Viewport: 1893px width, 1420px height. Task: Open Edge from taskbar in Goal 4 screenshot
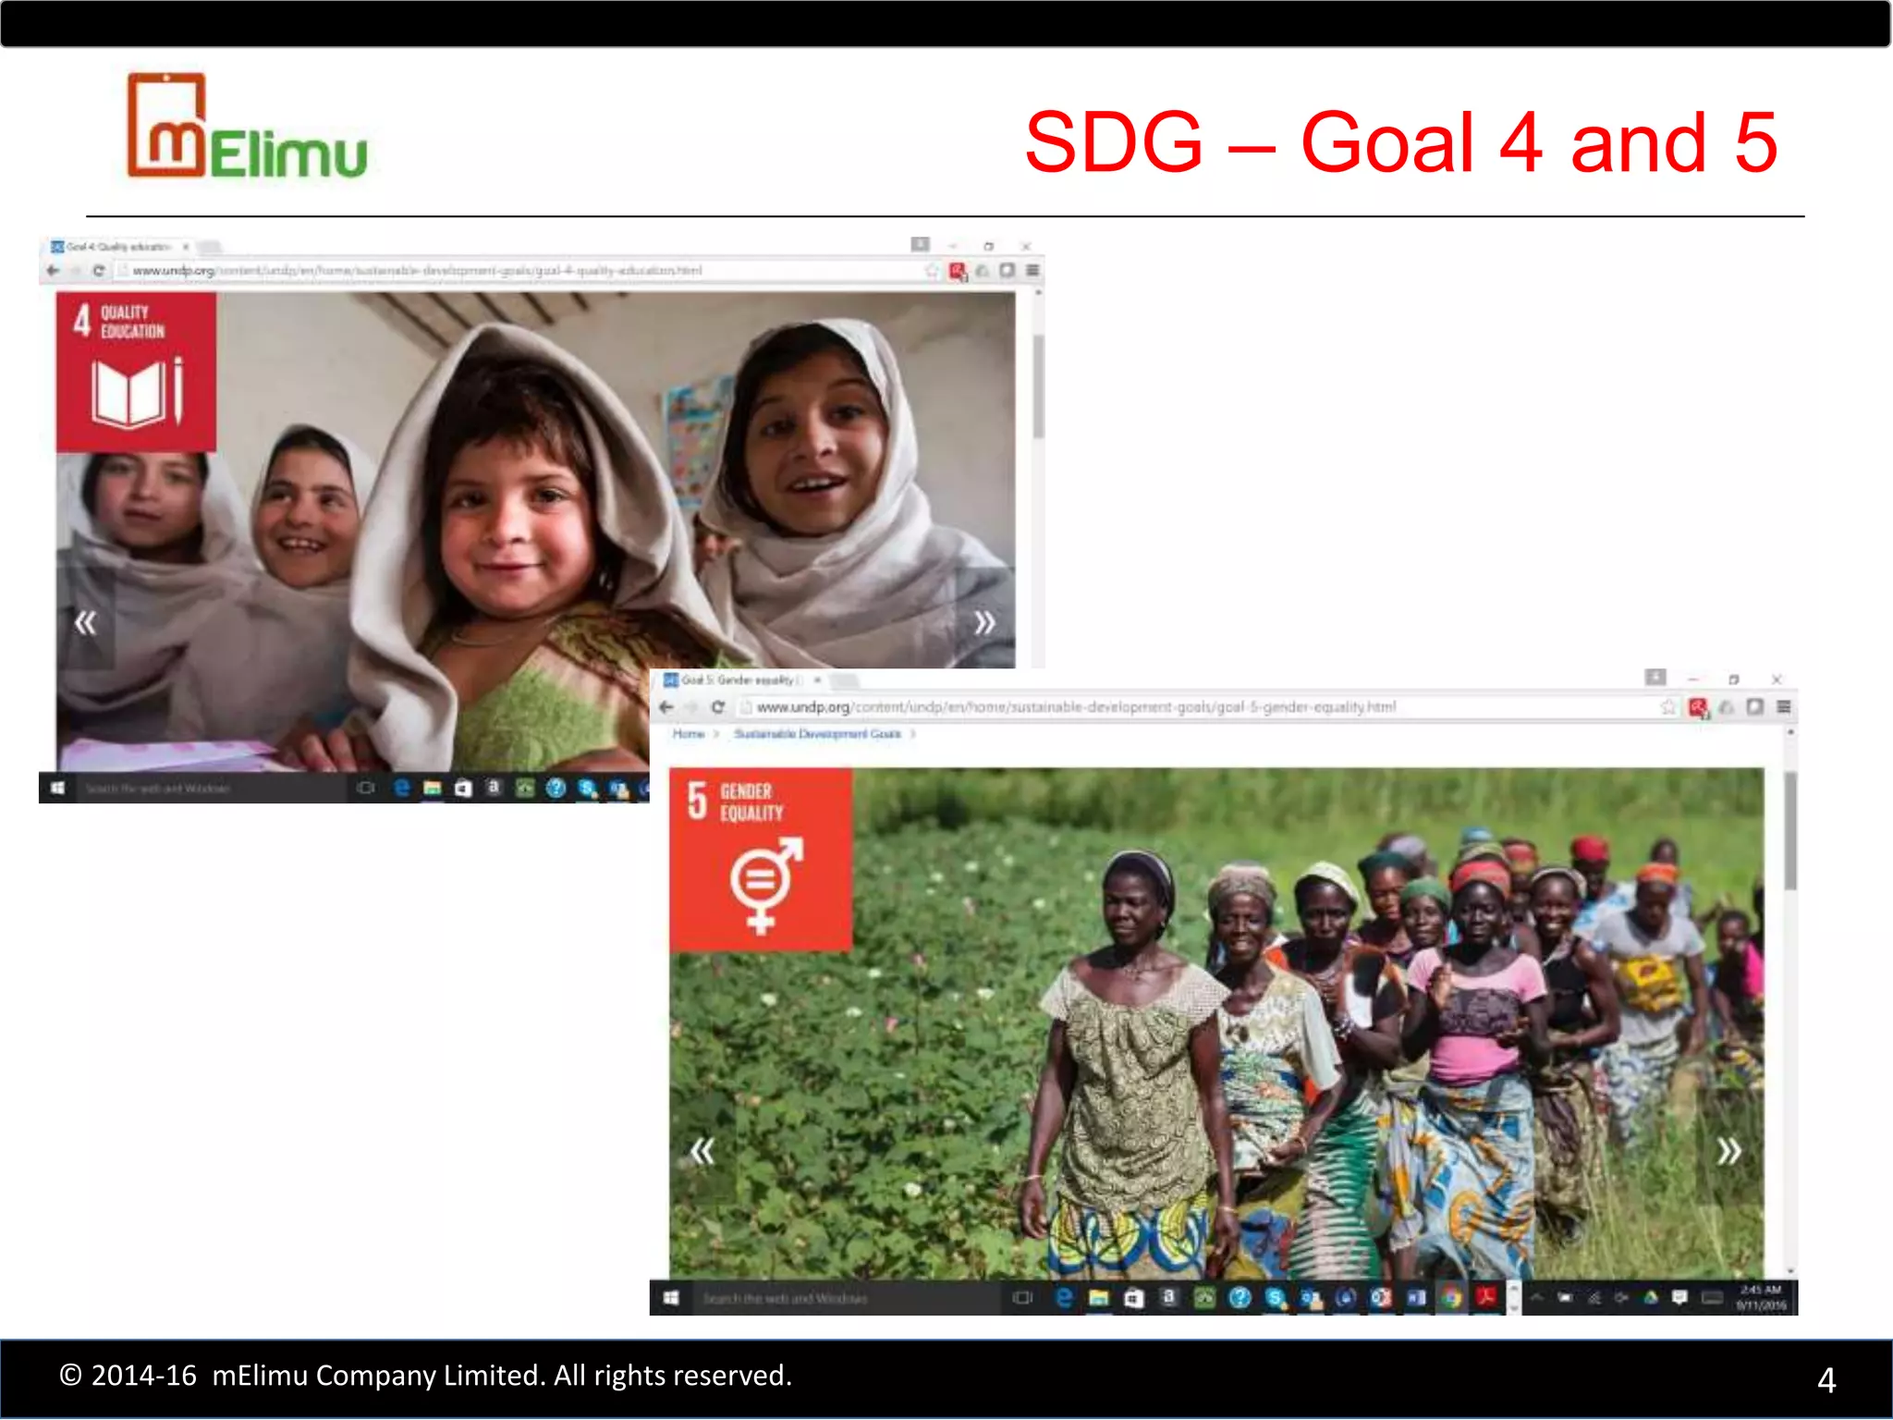click(401, 788)
